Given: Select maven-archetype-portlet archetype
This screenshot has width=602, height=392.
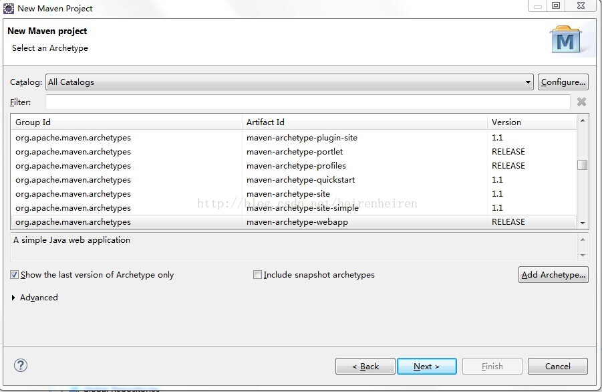Looking at the screenshot, I should point(294,152).
